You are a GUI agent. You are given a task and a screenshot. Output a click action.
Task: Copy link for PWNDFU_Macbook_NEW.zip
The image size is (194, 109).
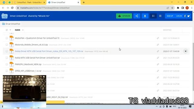click(158, 64)
